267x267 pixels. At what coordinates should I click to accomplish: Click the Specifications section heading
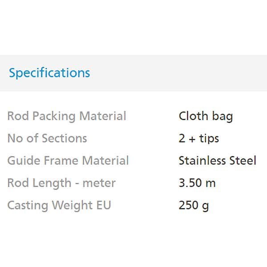click(x=49, y=73)
